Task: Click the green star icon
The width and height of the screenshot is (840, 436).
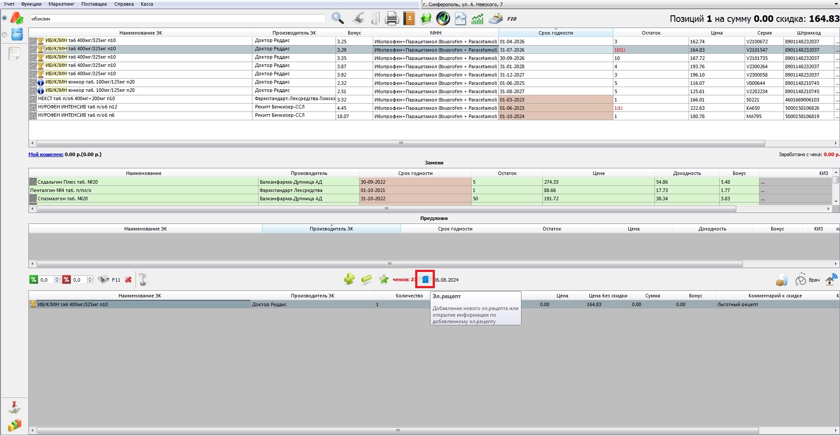Action: coord(384,279)
